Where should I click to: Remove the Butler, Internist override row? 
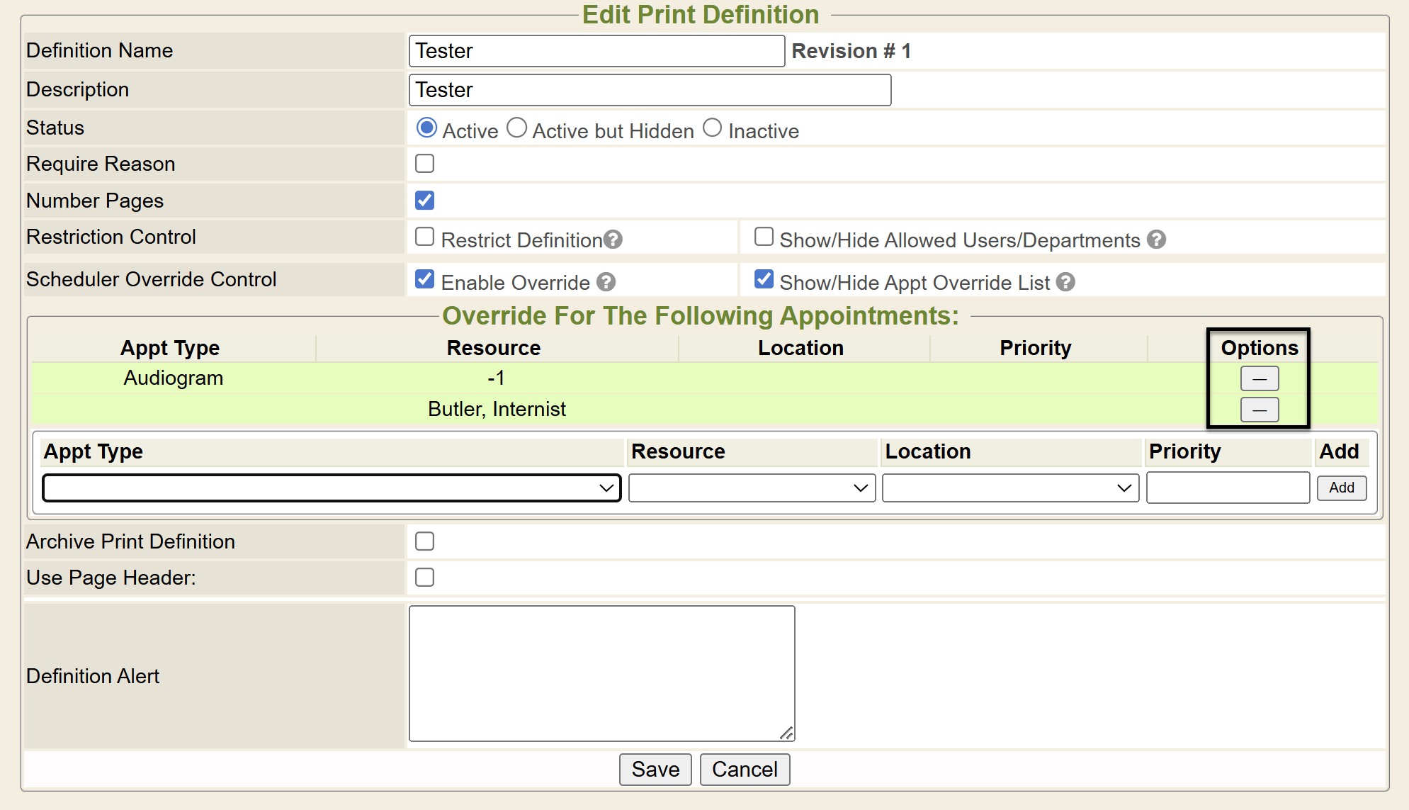click(1259, 410)
